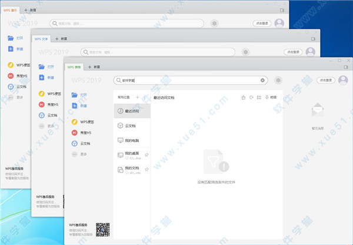Show 更多 apps in the WPS 演示 sidebar
Screen dimensions: 353x245
click(15, 98)
